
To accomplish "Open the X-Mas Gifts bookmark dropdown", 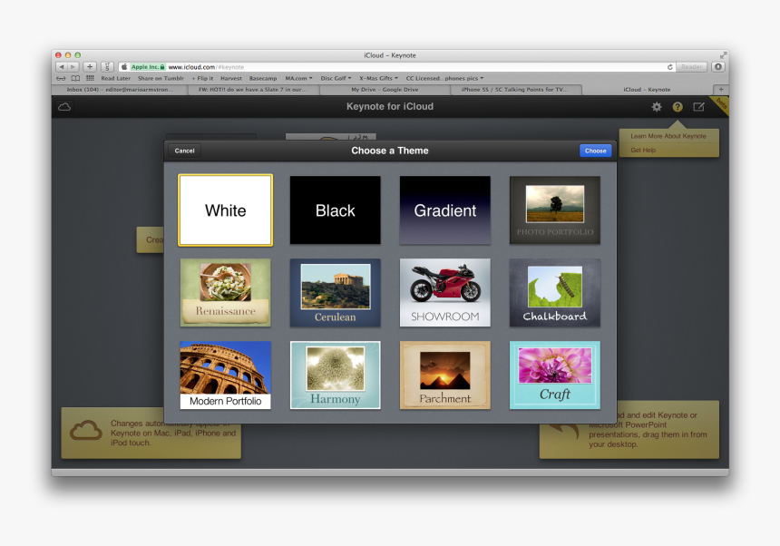I will click(378, 78).
